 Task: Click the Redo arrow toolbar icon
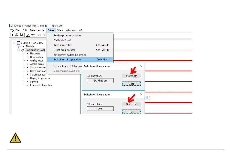point(44,35)
